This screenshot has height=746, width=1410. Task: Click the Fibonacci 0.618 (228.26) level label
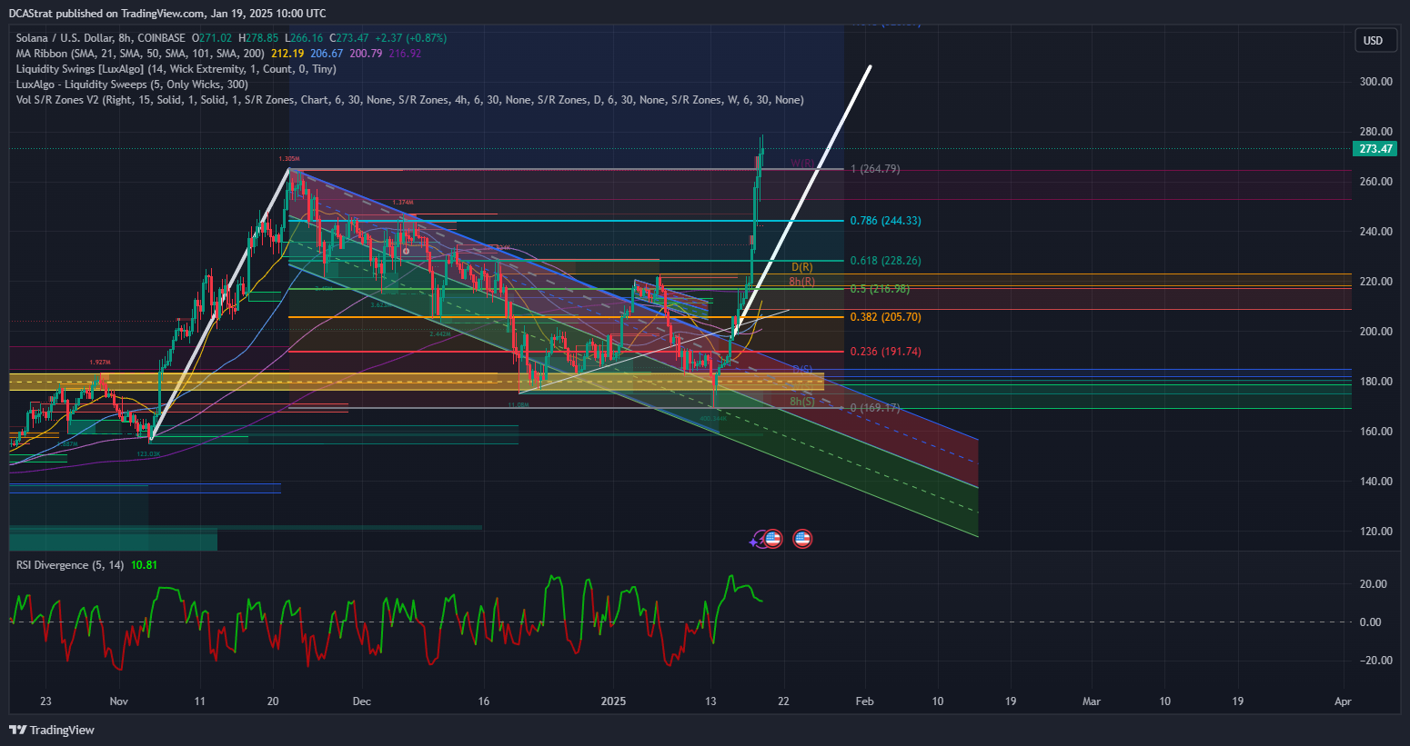tap(885, 261)
